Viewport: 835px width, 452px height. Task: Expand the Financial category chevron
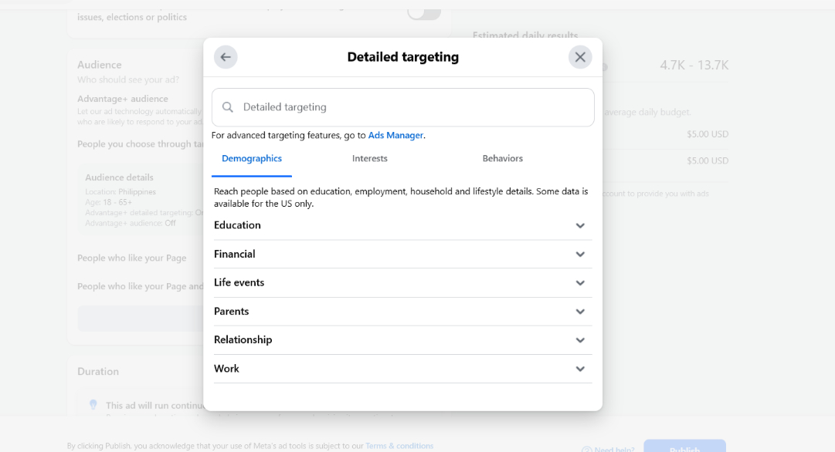click(x=580, y=255)
